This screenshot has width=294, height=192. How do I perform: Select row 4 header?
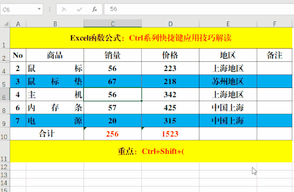5,68
